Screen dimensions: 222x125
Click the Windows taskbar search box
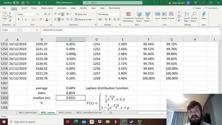(x=36, y=122)
